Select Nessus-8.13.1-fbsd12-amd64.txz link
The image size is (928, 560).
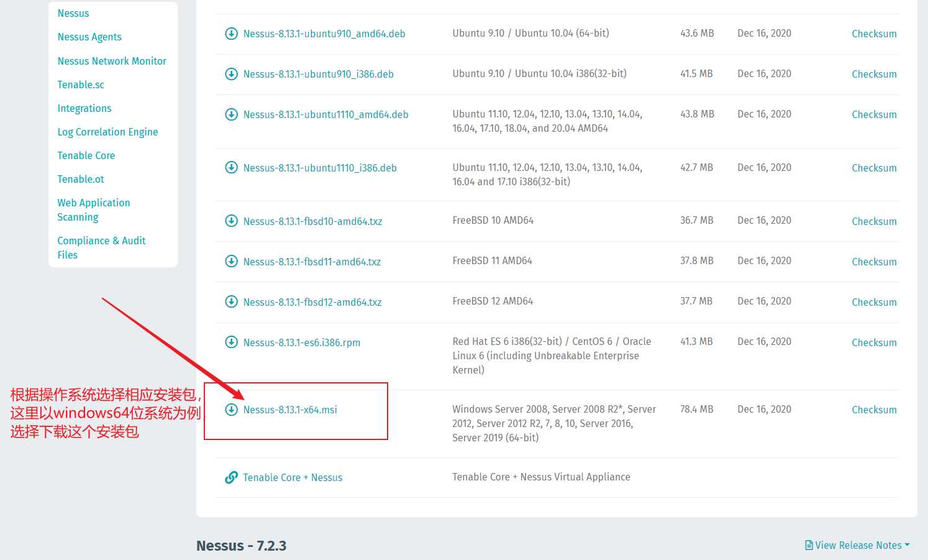pyautogui.click(x=312, y=302)
